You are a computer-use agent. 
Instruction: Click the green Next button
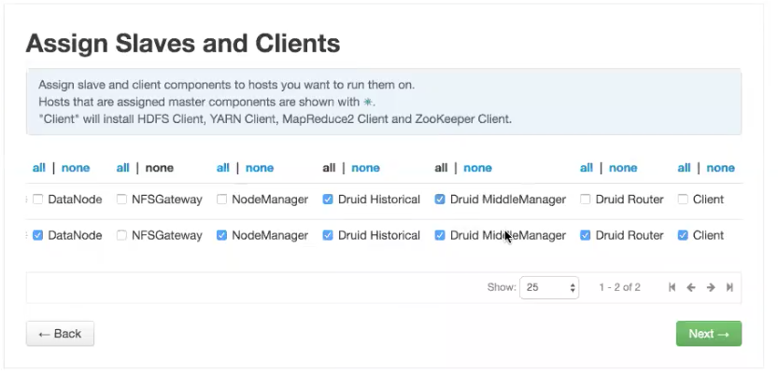coord(708,334)
